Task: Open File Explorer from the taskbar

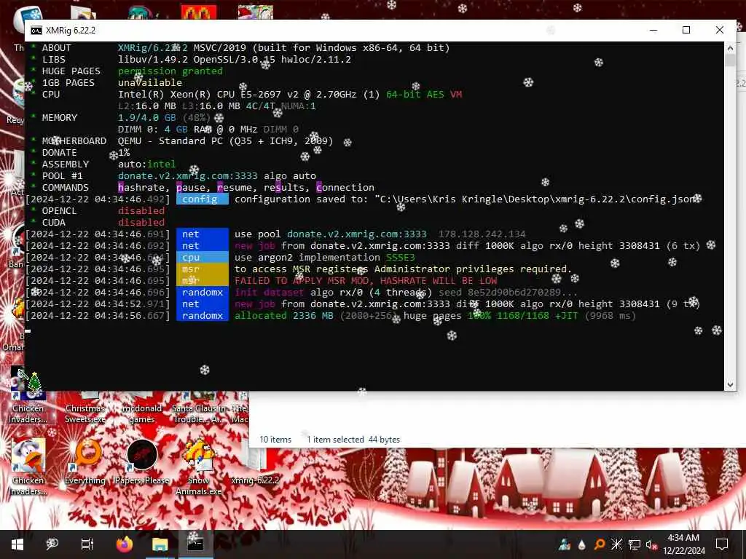Action: pyautogui.click(x=160, y=544)
